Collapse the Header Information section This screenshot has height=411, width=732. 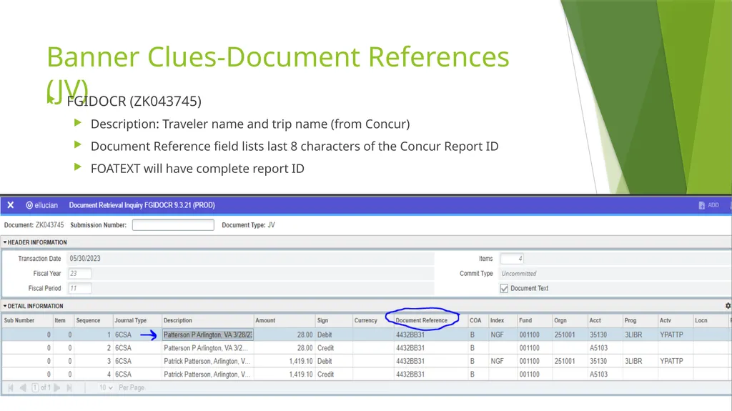coord(36,242)
